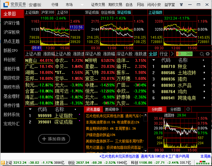Select 全景图 in the sidebar

point(12,14)
